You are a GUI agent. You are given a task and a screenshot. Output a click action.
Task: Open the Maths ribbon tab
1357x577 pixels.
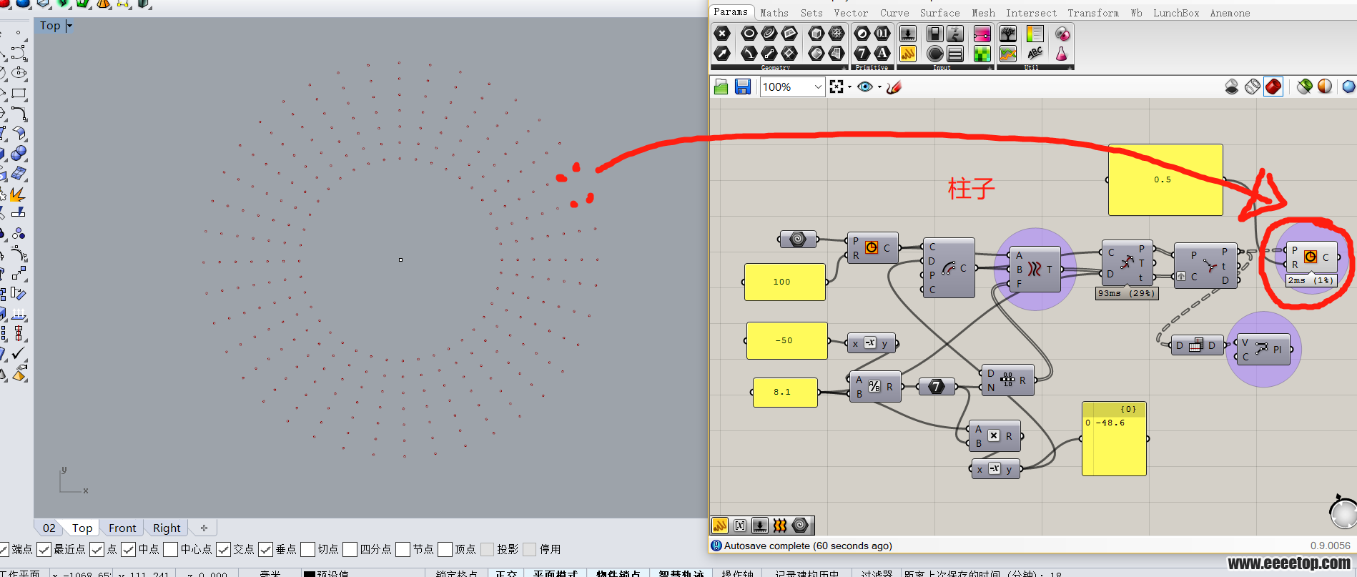(774, 13)
